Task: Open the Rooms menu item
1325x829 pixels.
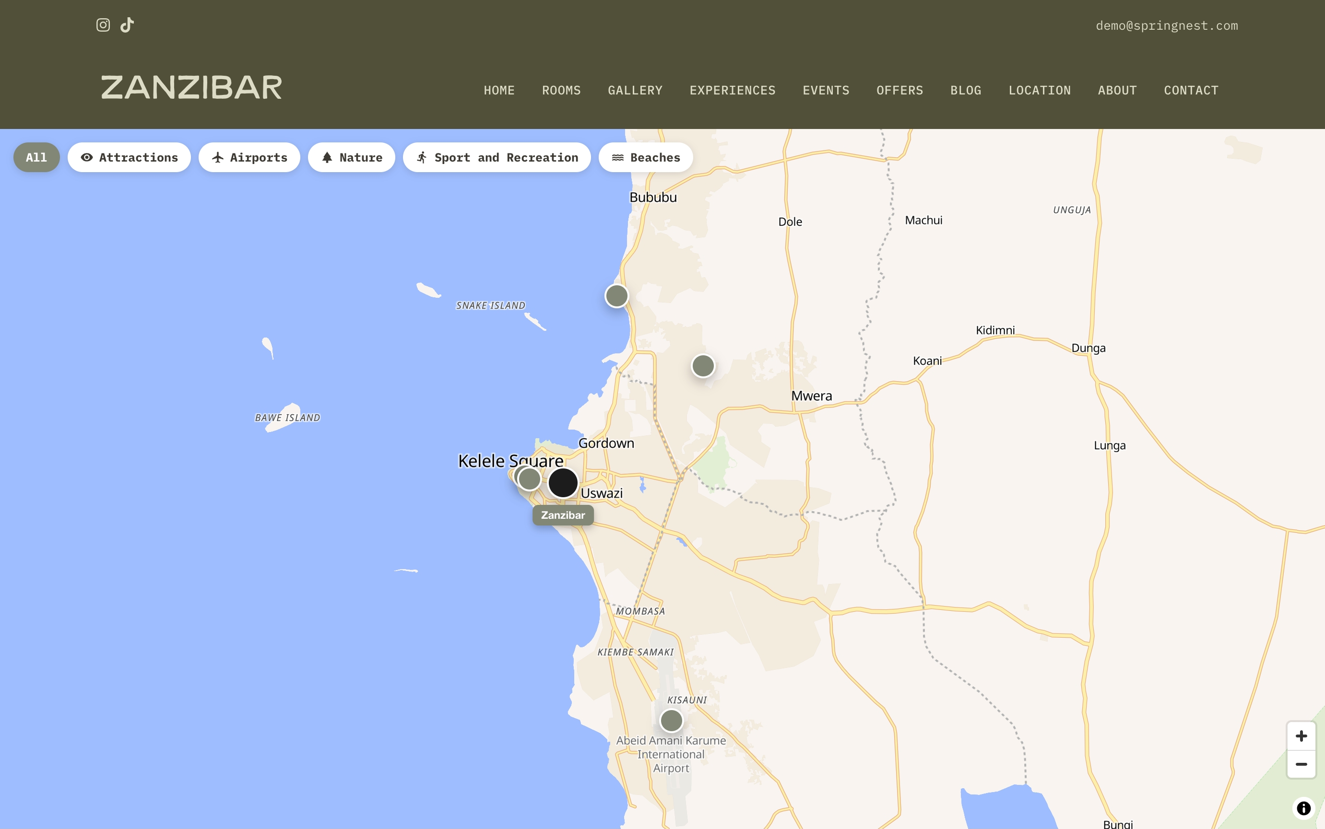Action: [x=561, y=91]
